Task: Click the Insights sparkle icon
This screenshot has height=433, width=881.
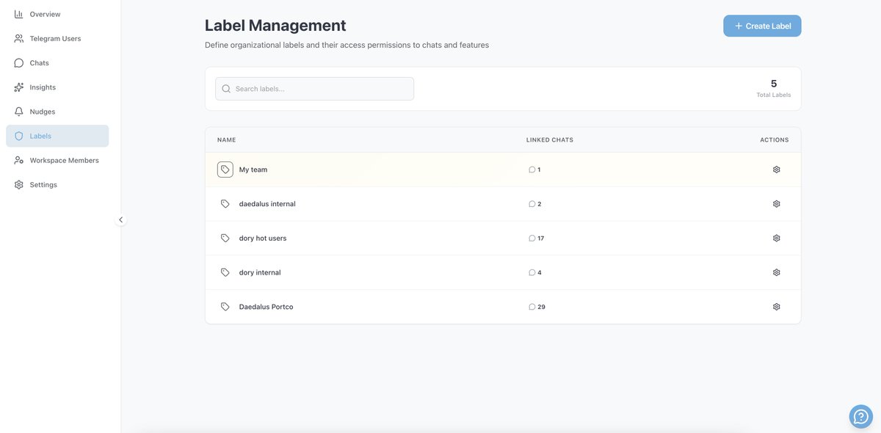Action: pyautogui.click(x=18, y=87)
